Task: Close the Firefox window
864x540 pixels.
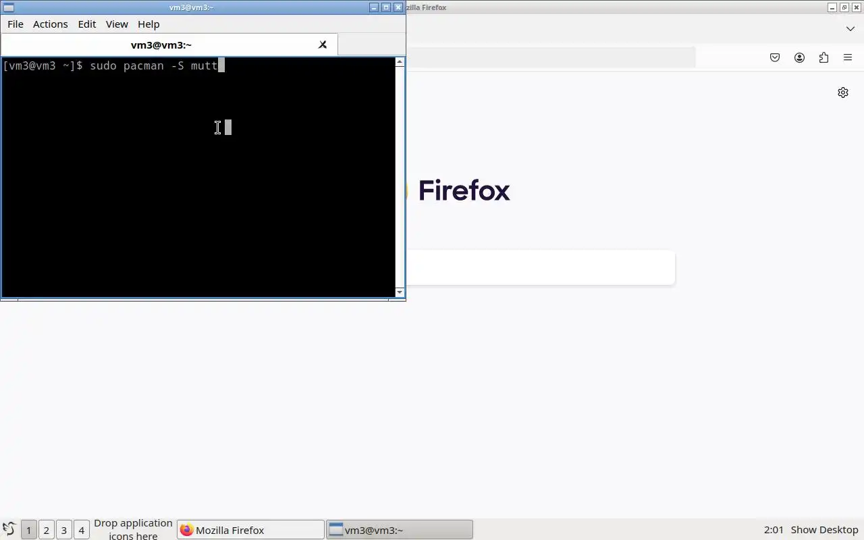Action: click(x=857, y=7)
